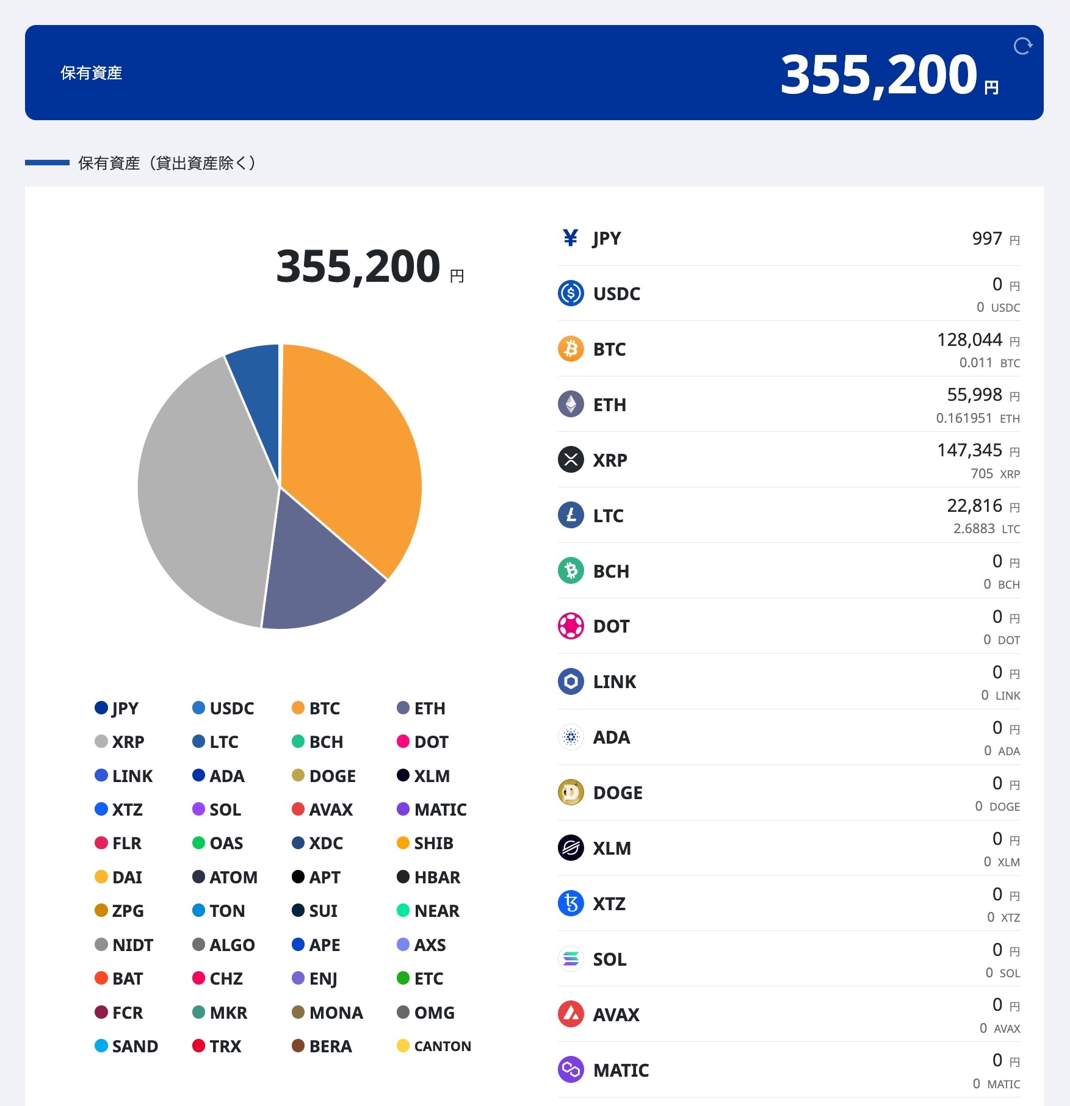Select the ATOM legend label
Image resolution: width=1070 pixels, height=1106 pixels.
[233, 877]
